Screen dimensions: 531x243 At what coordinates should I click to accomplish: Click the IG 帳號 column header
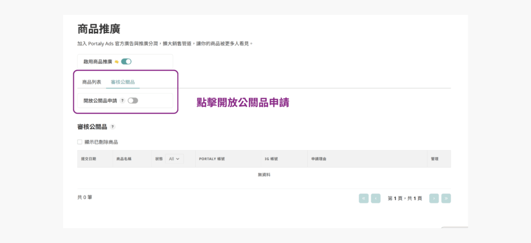pyautogui.click(x=272, y=159)
